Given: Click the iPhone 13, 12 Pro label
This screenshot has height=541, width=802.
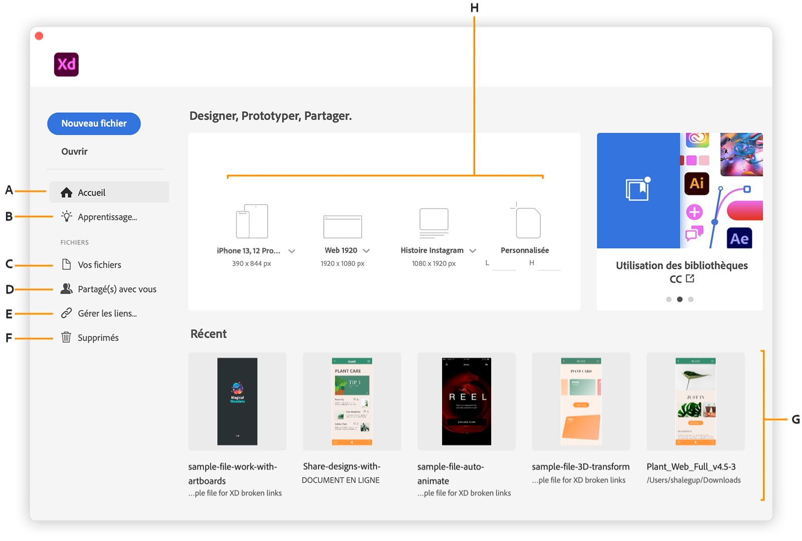Looking at the screenshot, I should (x=249, y=250).
